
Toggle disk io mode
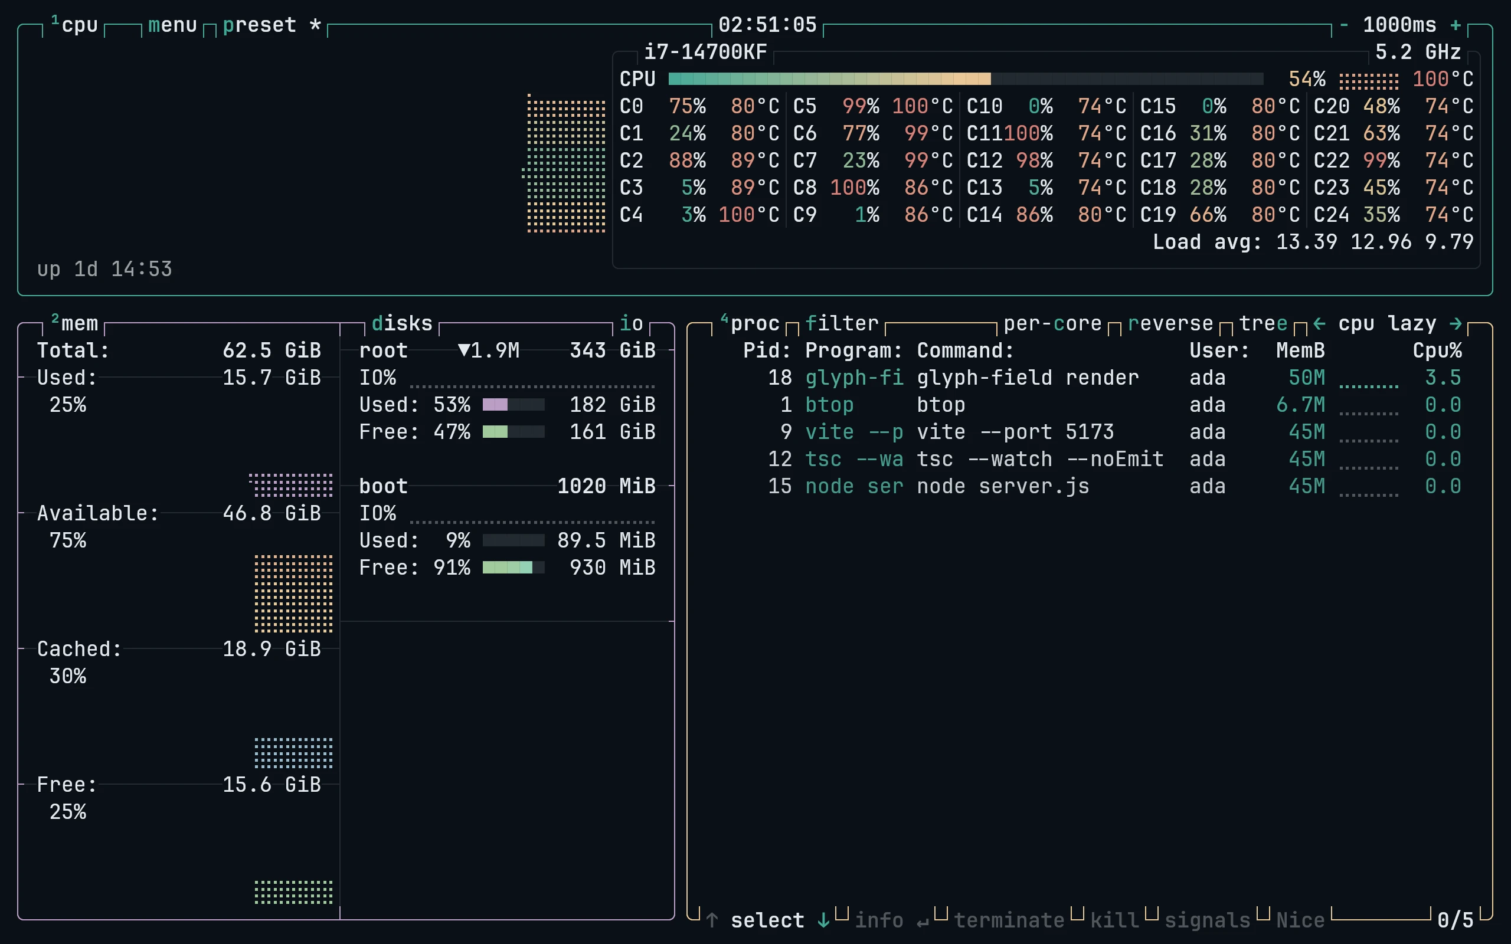coord(631,323)
